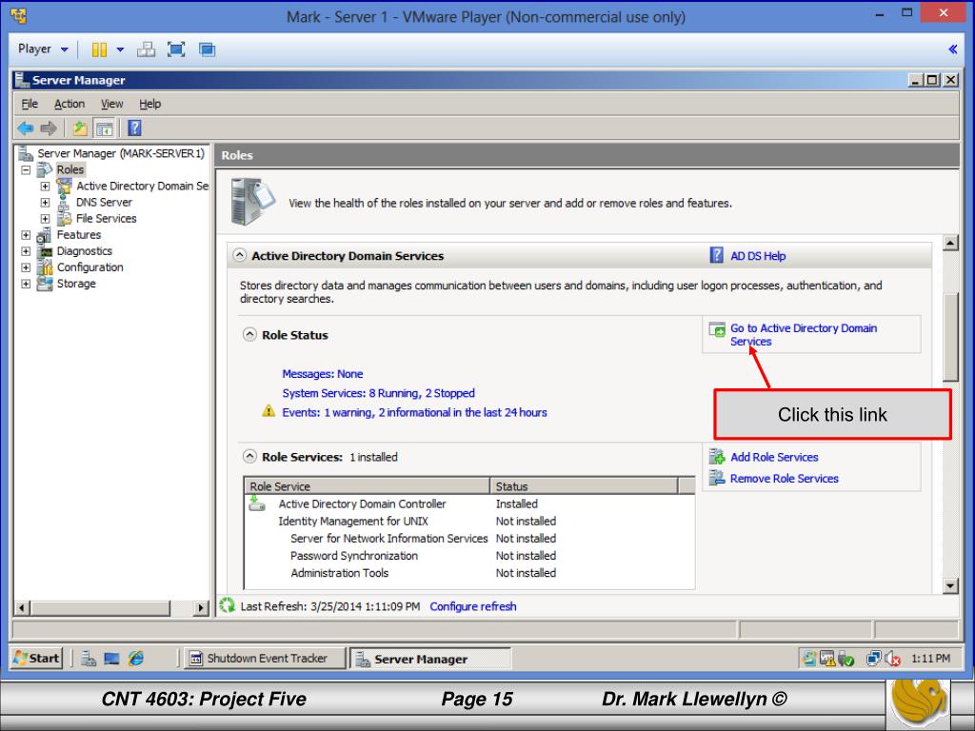Click the Remove Role Services icon
Screen dimensions: 975x731
tap(717, 478)
